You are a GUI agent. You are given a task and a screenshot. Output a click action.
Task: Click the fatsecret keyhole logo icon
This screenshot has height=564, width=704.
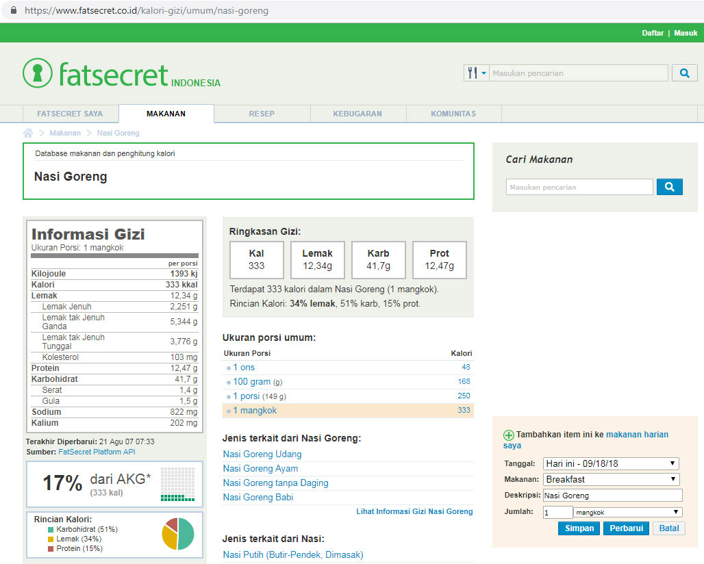tap(37, 73)
